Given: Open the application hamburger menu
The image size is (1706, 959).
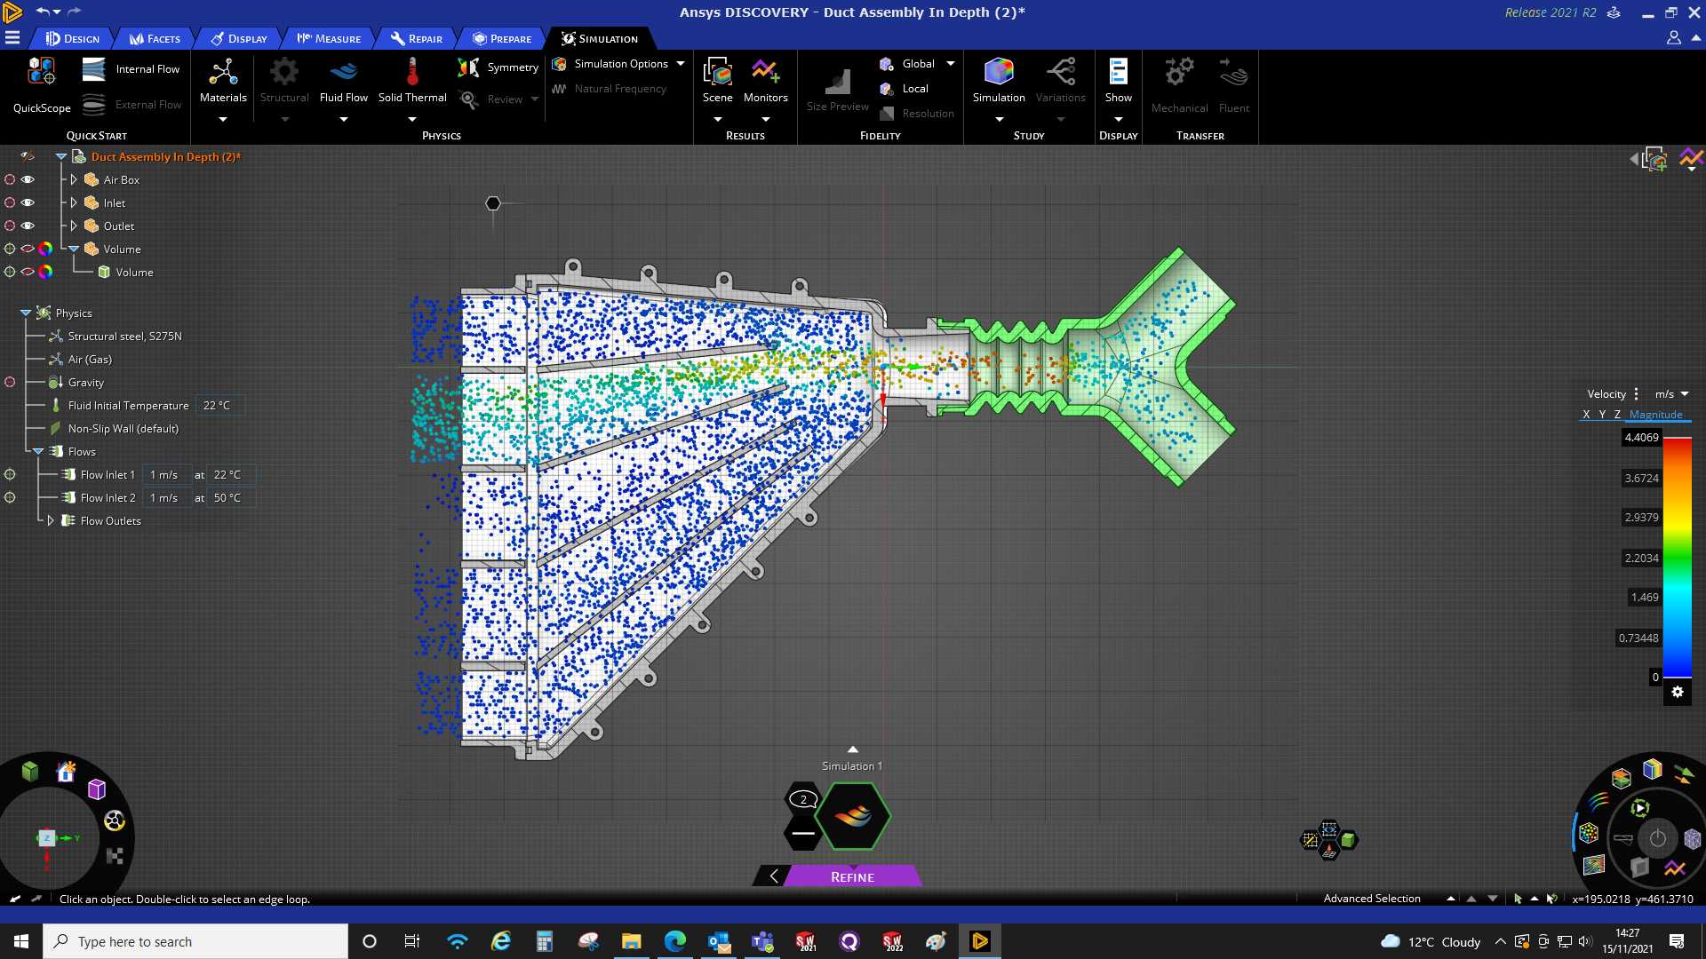Looking at the screenshot, I should pyautogui.click(x=12, y=38).
